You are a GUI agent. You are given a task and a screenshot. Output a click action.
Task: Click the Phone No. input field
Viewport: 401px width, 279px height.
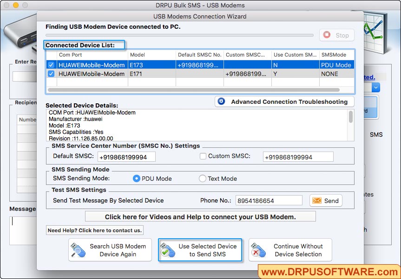[x=269, y=201]
